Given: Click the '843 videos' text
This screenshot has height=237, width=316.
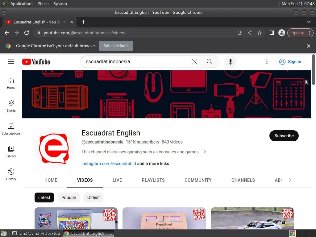Looking at the screenshot, I should pos(172,142).
